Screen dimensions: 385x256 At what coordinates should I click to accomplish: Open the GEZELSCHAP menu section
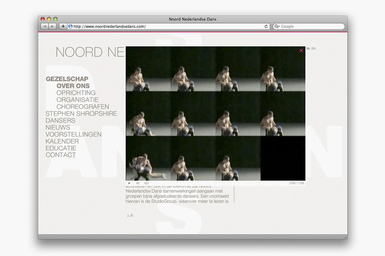[67, 79]
